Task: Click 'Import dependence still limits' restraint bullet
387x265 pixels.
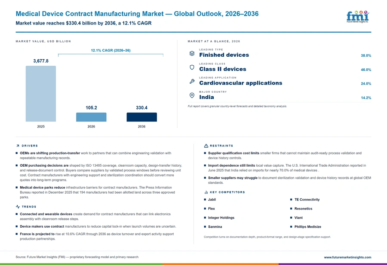Action: 231,165
